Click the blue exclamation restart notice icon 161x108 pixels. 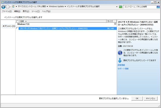(x=120, y=53)
